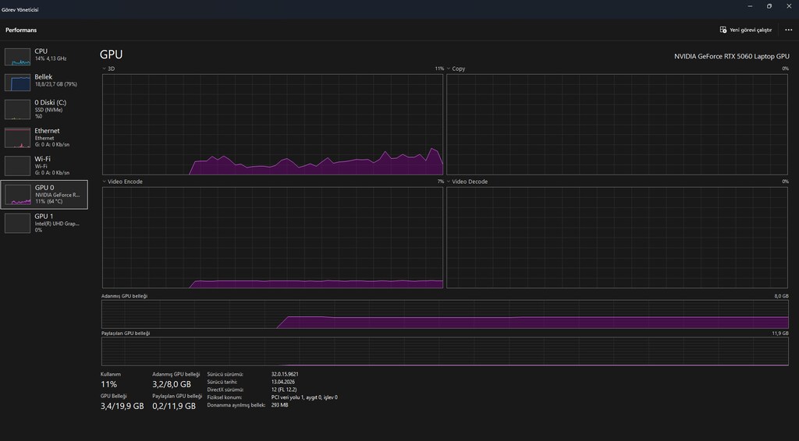Select GPU 0 NVIDIA entry

coord(44,194)
